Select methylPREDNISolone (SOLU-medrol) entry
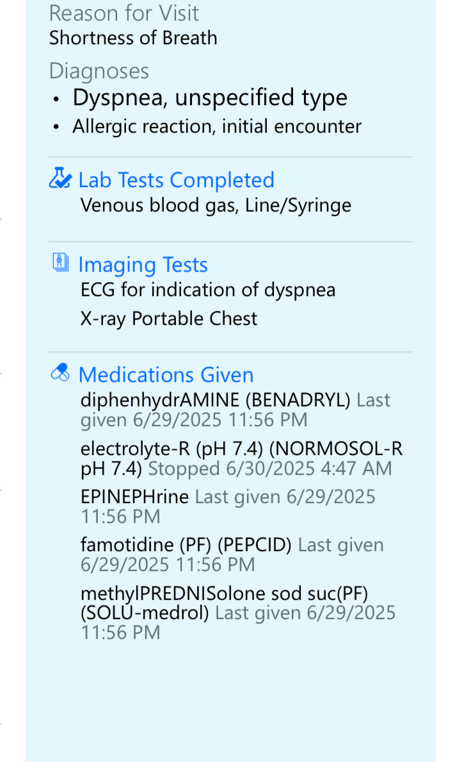This screenshot has height=762, width=473. 224,594
